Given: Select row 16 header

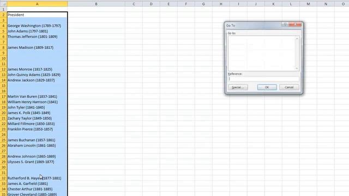Looking at the screenshot, I should 3,91.
